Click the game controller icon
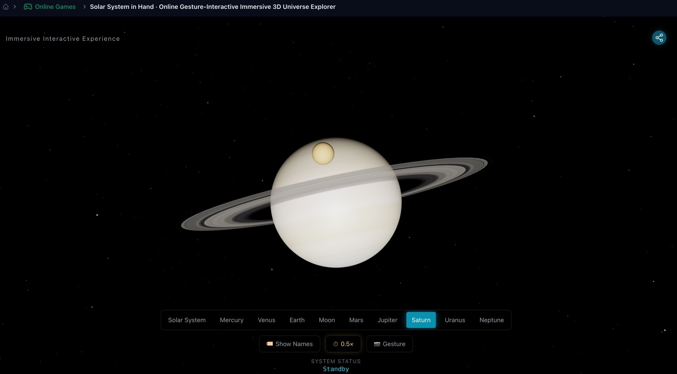677x374 pixels. (28, 7)
